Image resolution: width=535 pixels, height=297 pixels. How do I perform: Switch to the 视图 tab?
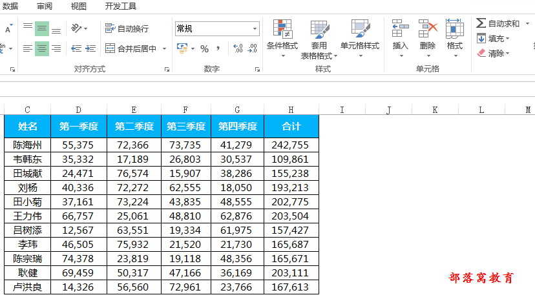[x=78, y=6]
